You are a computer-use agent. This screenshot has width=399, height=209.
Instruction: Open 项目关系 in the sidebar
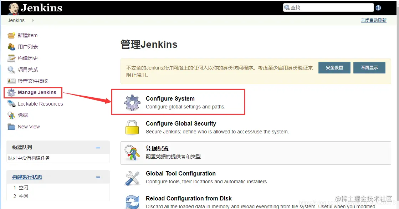pyautogui.click(x=28, y=70)
